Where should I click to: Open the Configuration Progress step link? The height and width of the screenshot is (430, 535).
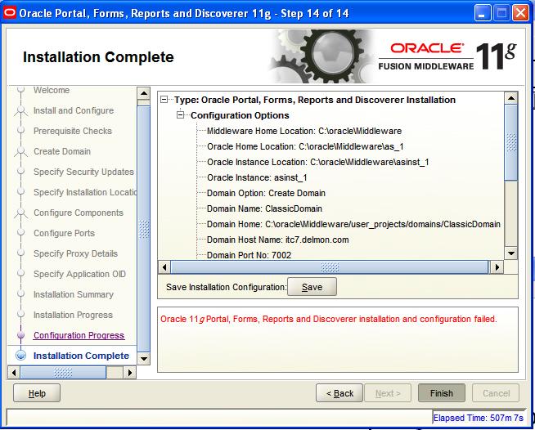(x=79, y=335)
